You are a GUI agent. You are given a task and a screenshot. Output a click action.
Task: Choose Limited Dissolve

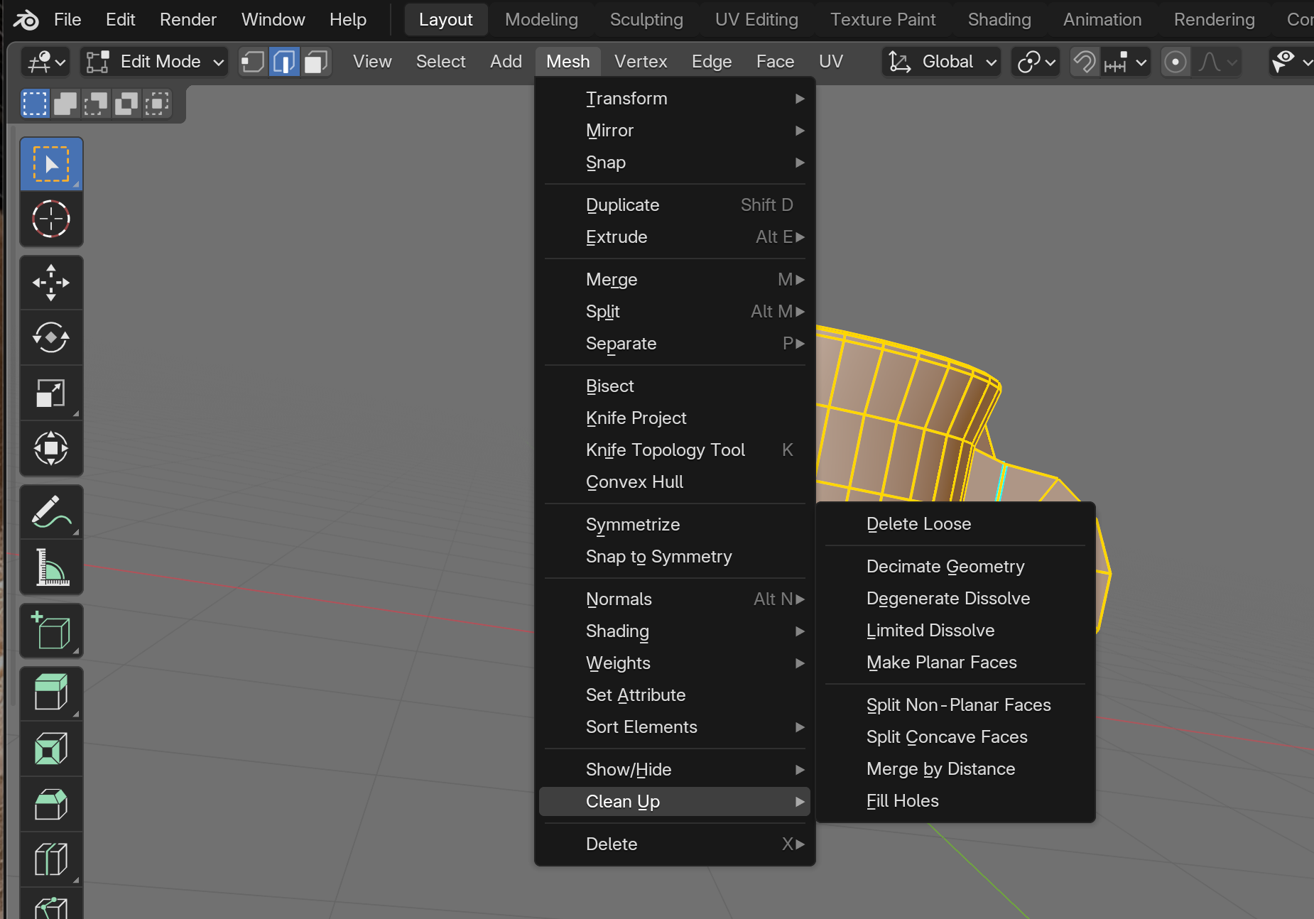point(955,631)
